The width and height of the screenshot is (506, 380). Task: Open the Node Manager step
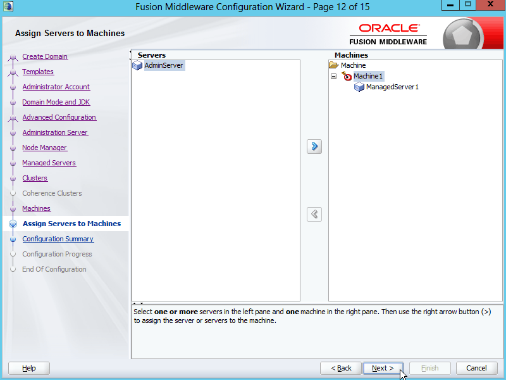44,148
